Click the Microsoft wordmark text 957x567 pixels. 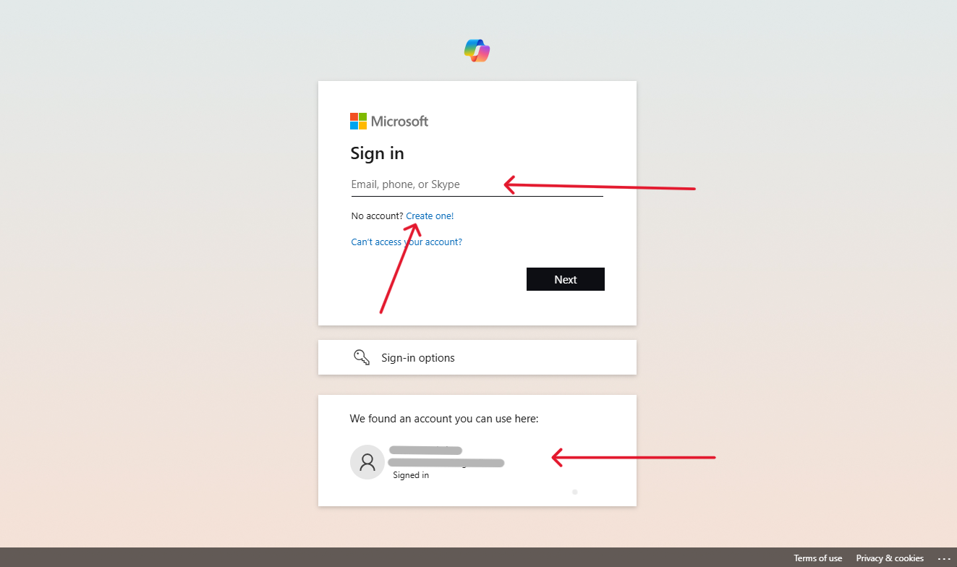(399, 121)
